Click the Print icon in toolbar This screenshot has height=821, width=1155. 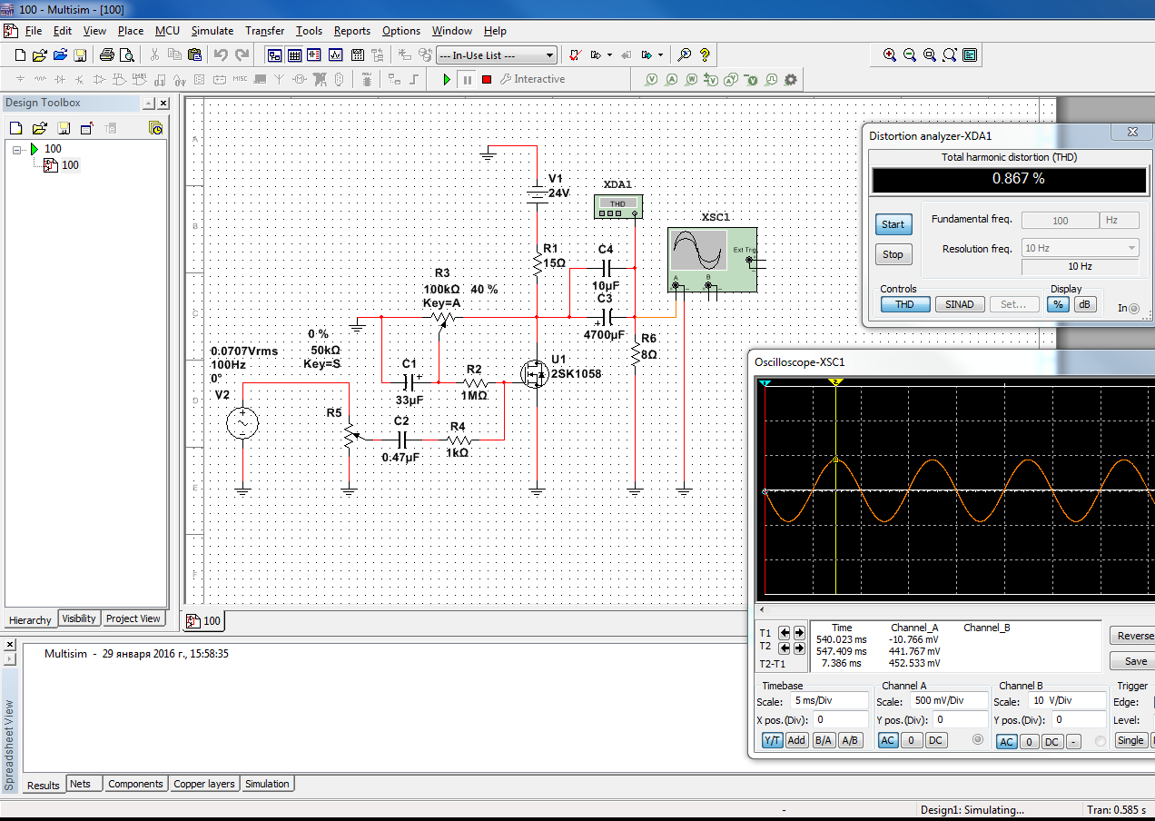(106, 55)
